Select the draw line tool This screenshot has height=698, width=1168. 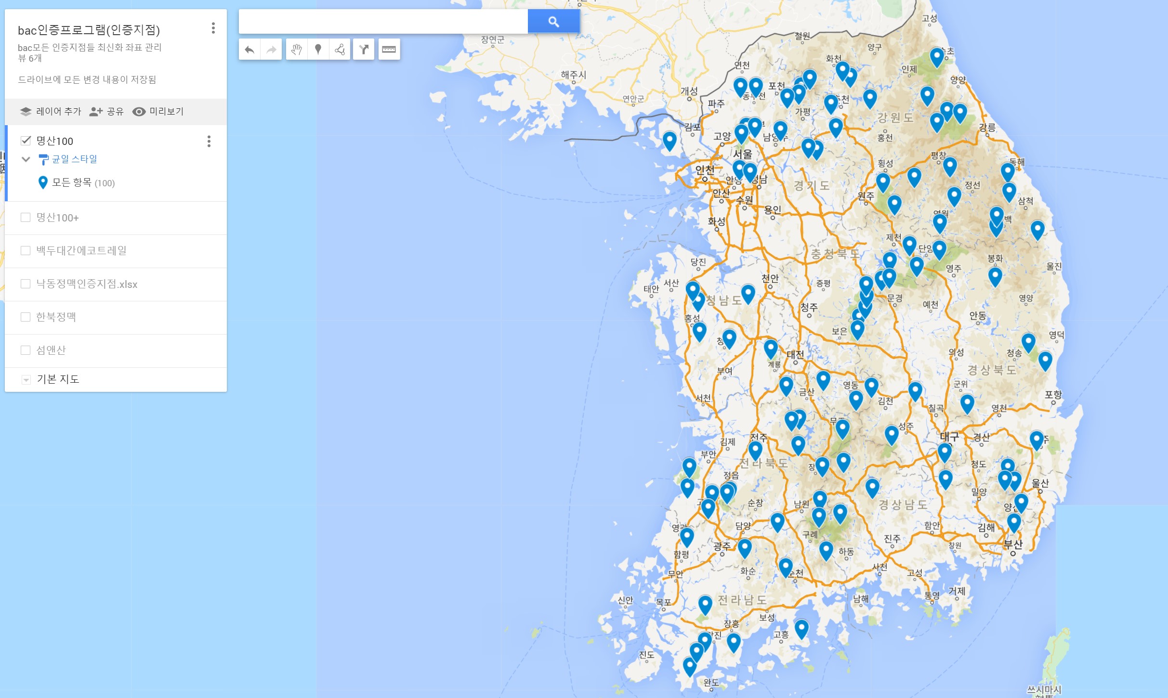(x=340, y=50)
